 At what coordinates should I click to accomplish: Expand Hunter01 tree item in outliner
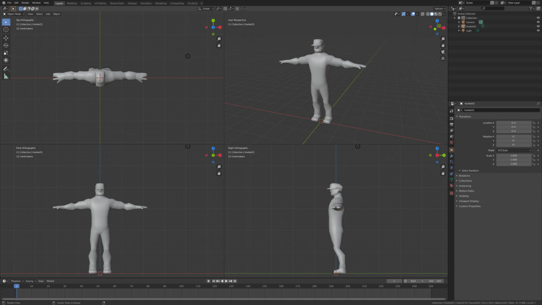click(x=459, y=26)
